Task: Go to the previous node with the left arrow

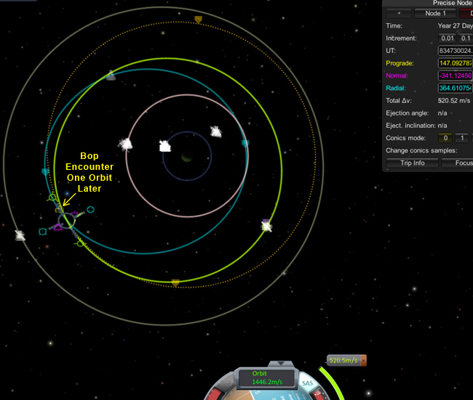Action: (x=399, y=13)
